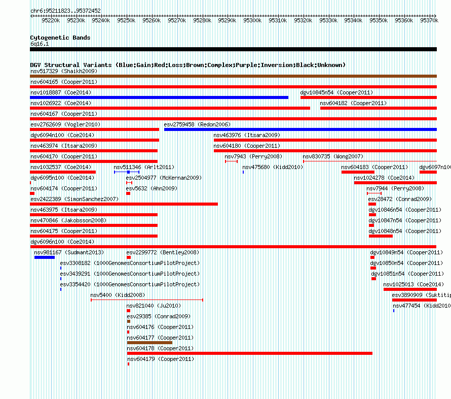Select nsv604180 (Cooper2011) label
Image resolution: width=451 pixels, height=399 pixels.
click(247, 146)
